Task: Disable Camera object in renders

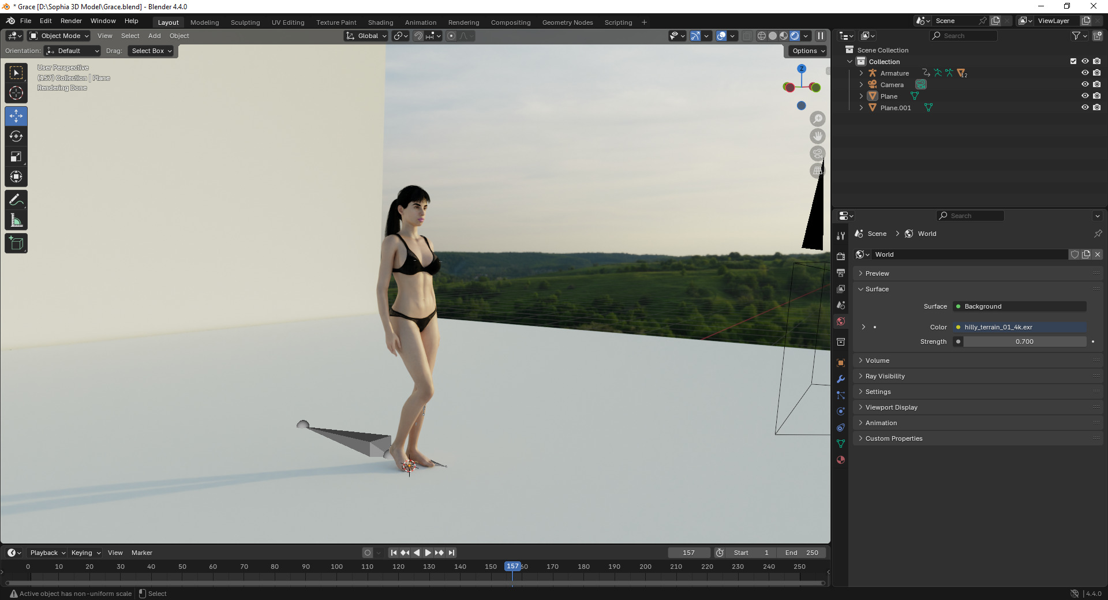Action: click(1097, 84)
